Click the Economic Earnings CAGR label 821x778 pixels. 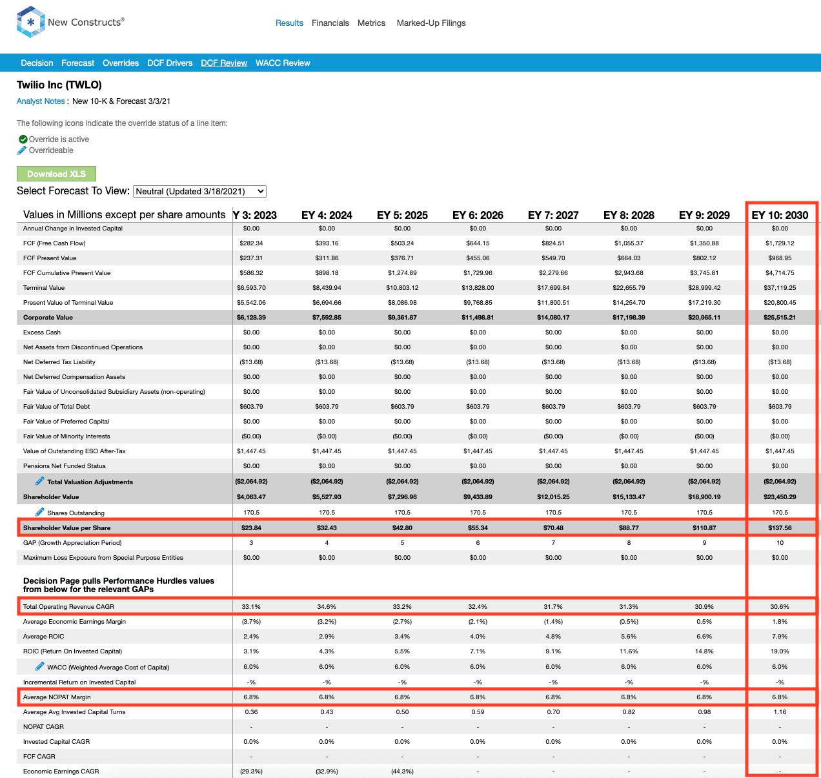pyautogui.click(x=61, y=772)
